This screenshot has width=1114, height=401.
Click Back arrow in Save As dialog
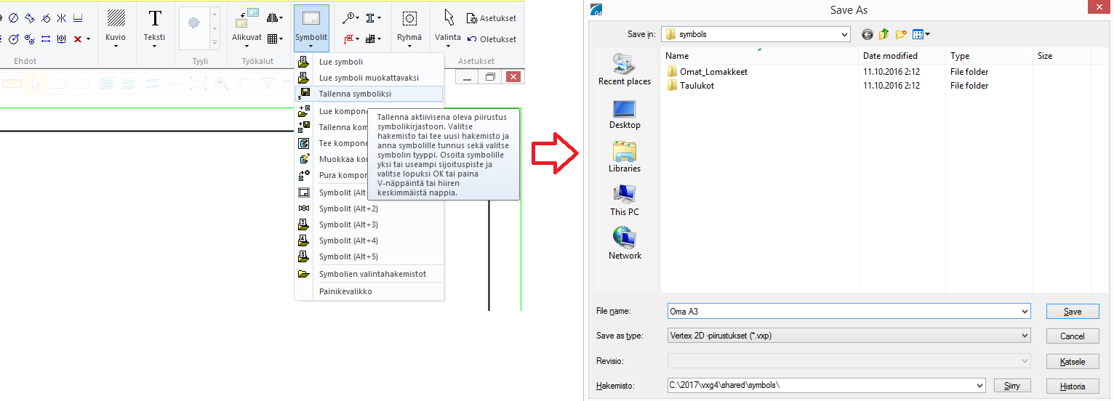pyautogui.click(x=867, y=34)
